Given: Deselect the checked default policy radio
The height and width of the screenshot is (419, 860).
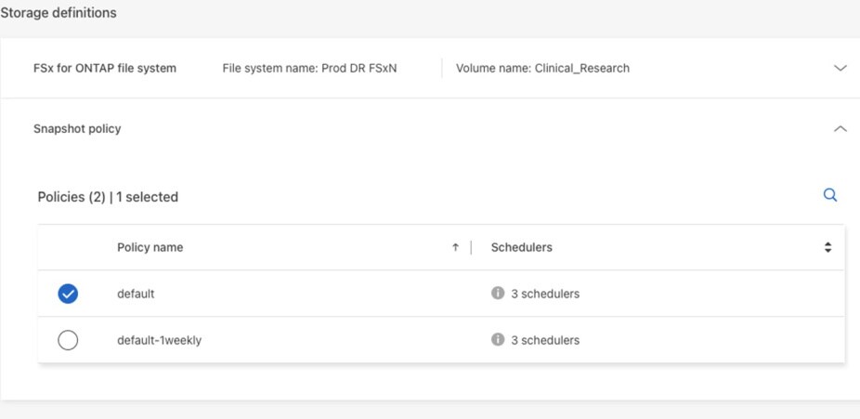Looking at the screenshot, I should click(x=68, y=294).
